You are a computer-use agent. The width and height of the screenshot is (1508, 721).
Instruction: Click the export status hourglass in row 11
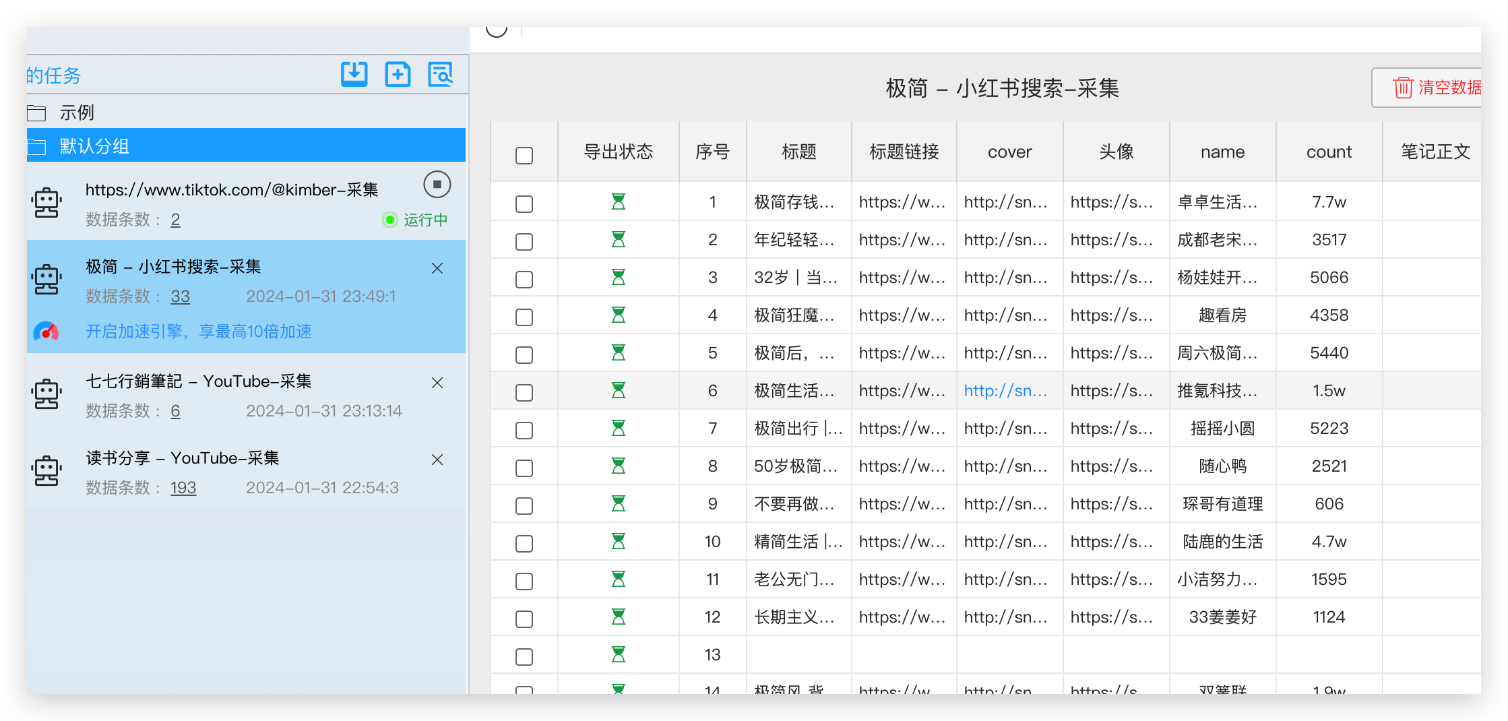tap(619, 579)
